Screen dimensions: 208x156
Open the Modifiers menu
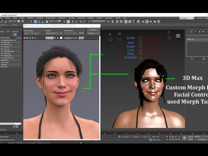[30, 18]
